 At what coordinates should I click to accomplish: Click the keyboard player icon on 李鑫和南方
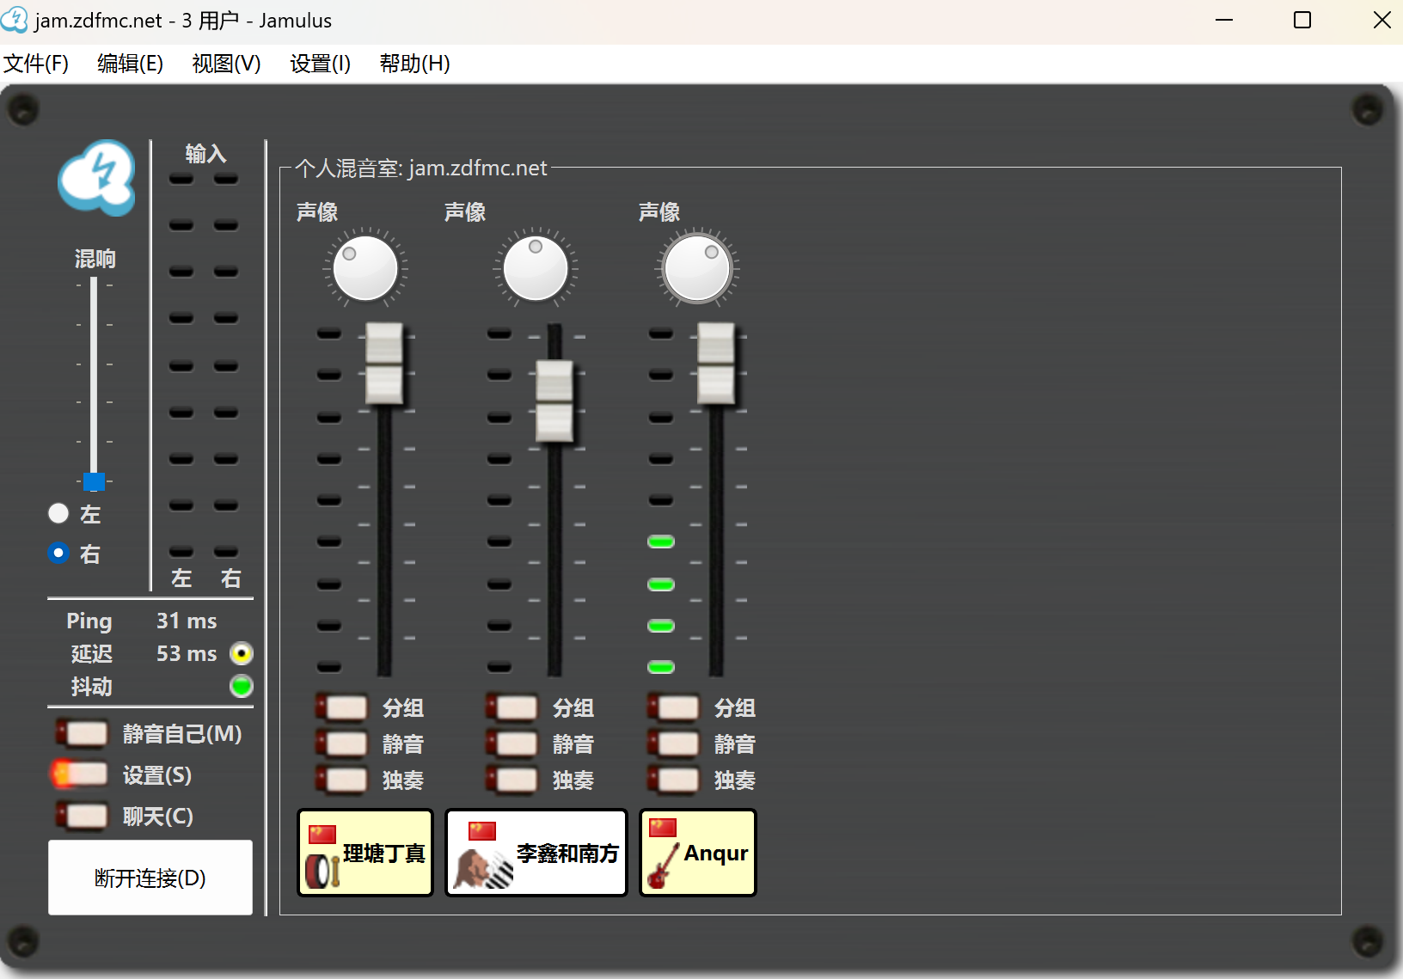coord(483,868)
